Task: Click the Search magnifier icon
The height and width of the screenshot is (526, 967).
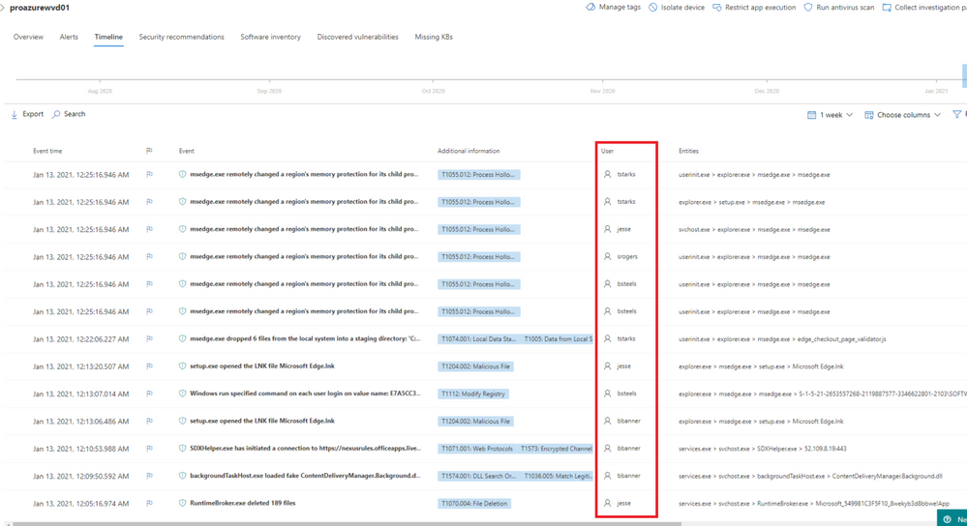Action: 57,114
